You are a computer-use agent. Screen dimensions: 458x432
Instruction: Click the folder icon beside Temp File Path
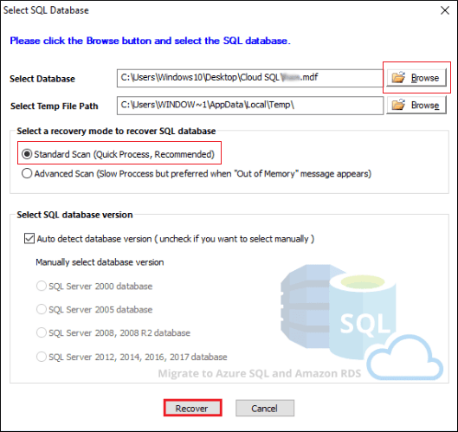[398, 105]
